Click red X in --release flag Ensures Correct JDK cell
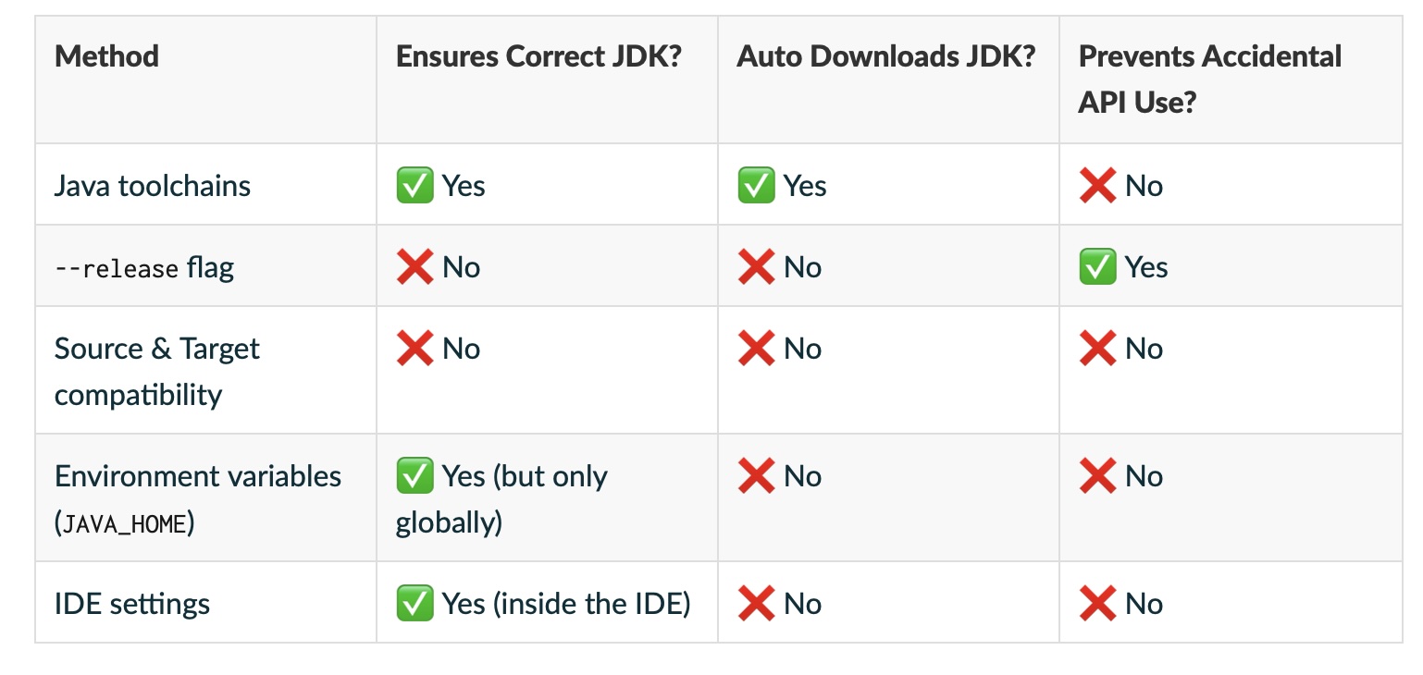 pos(414,267)
